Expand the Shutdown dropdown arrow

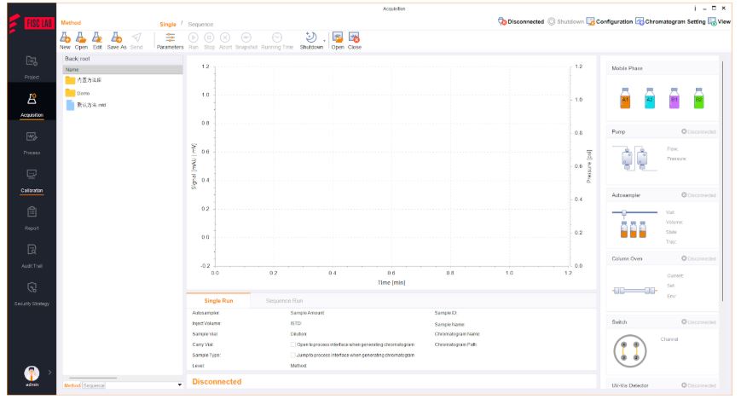tap(324, 39)
